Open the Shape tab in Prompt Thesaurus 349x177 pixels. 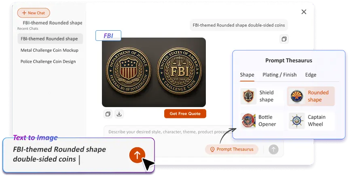(247, 75)
